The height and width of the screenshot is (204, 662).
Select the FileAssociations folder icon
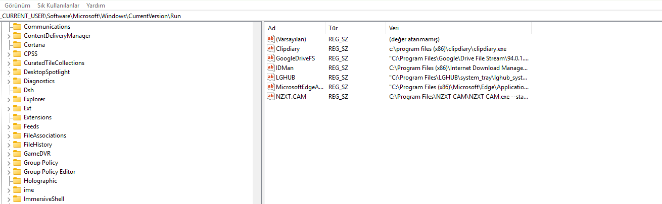17,135
